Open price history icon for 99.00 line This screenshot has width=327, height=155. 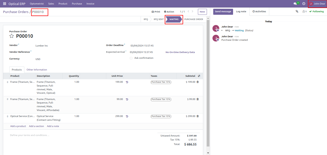pos(127,99)
